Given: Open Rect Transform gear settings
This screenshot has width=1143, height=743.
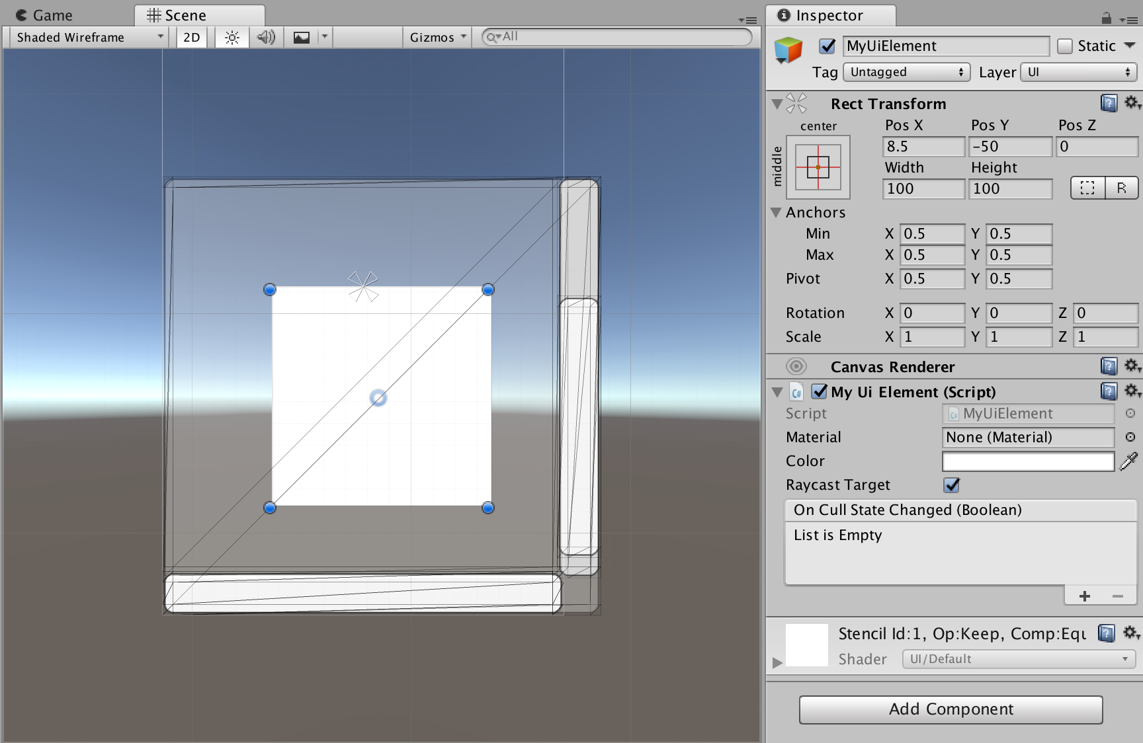Looking at the screenshot, I should coord(1132,102).
